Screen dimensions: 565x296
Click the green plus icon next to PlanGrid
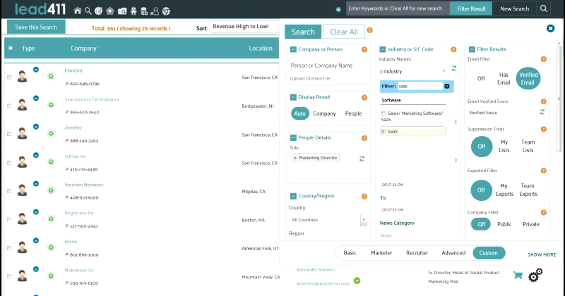point(51,76)
